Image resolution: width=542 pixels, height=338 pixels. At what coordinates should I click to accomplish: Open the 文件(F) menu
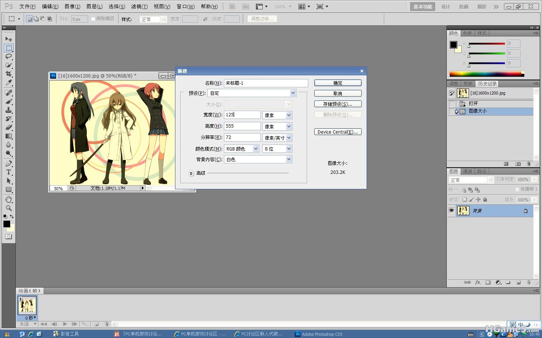[x=27, y=6]
